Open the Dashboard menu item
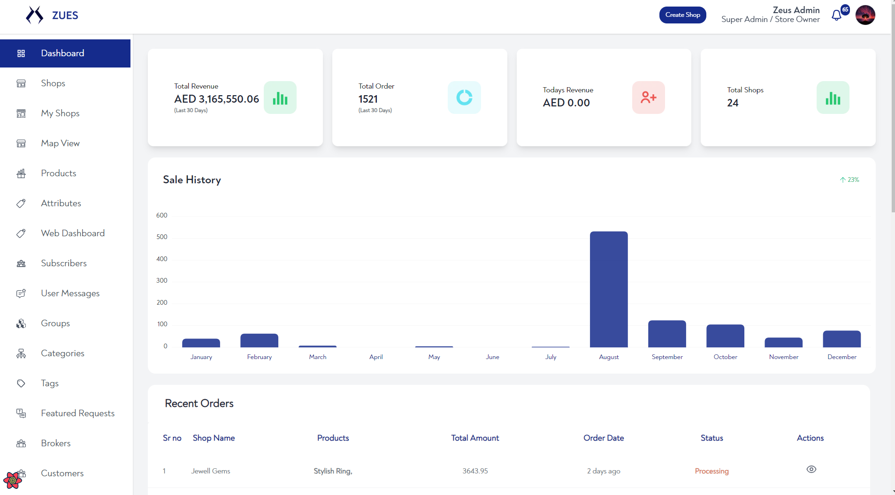Image resolution: width=895 pixels, height=495 pixels. [65, 53]
